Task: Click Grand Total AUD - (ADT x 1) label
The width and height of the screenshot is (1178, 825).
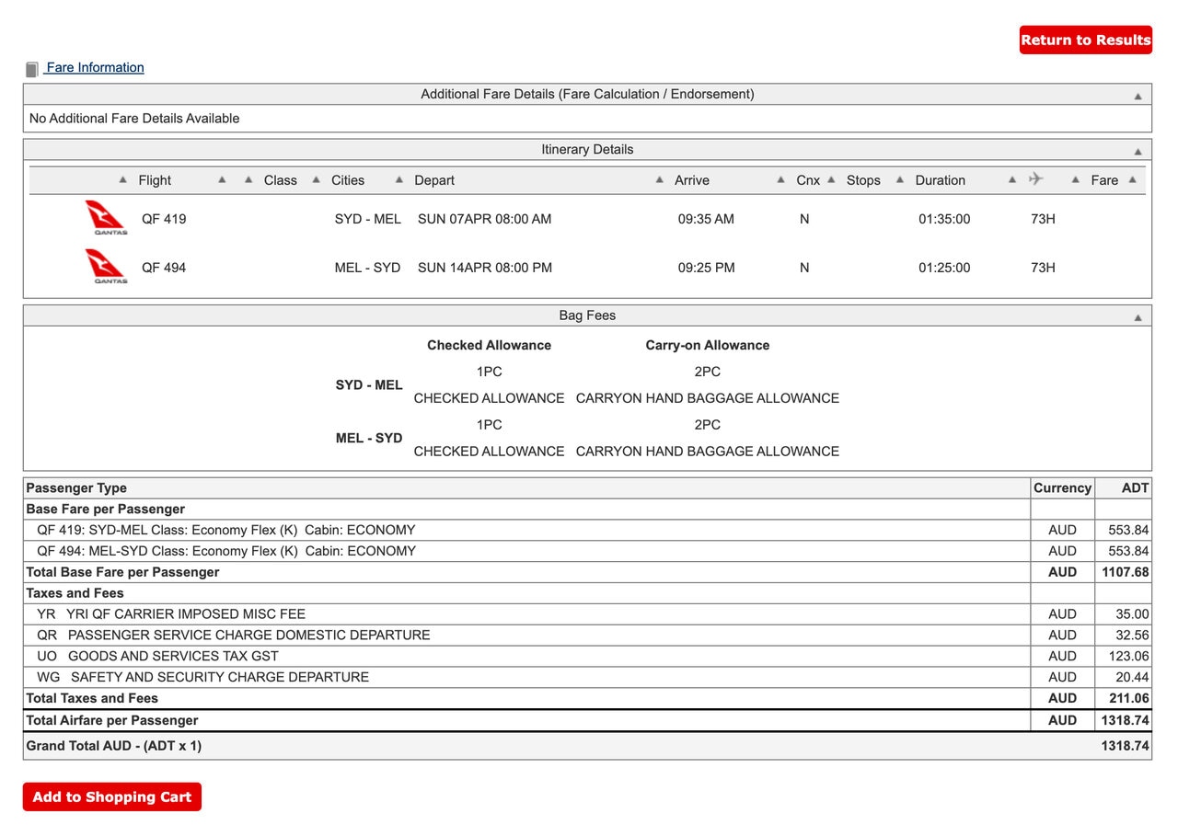Action: coord(113,746)
